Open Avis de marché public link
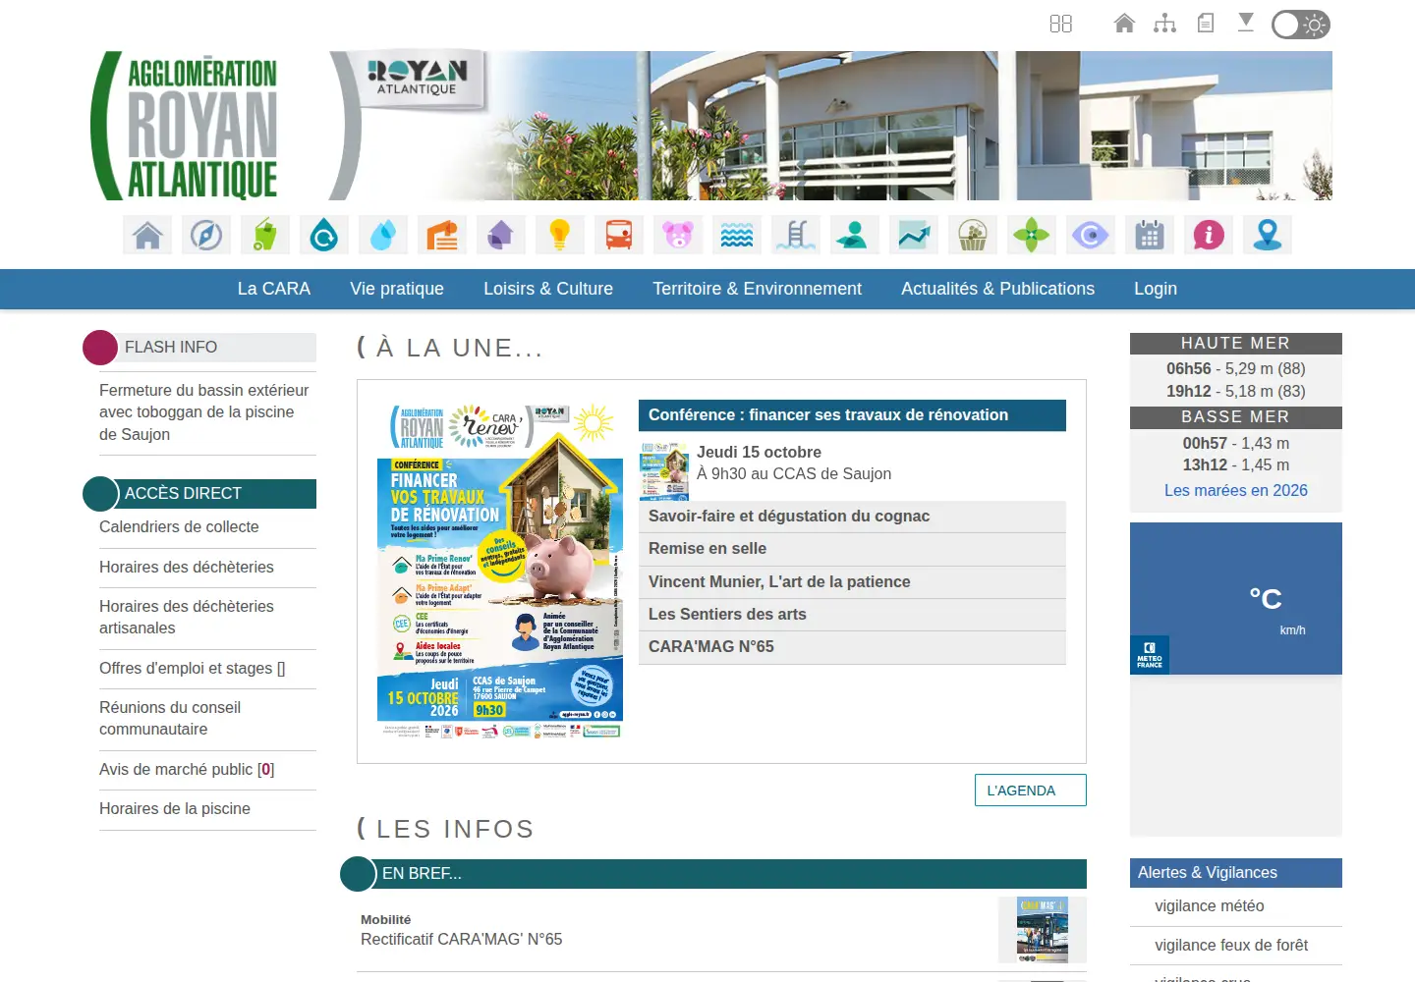The image size is (1415, 982). click(x=187, y=770)
